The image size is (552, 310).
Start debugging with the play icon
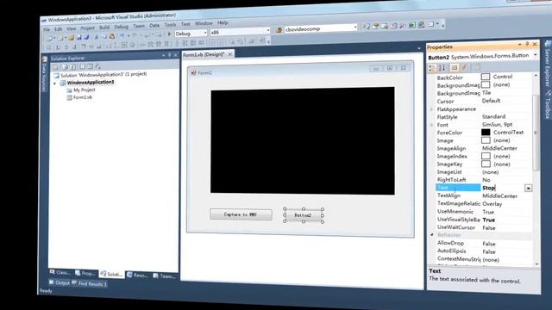[x=169, y=34]
